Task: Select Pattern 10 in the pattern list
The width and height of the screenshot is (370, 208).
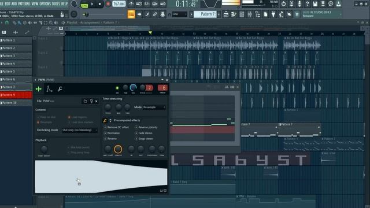Action: 16,103
